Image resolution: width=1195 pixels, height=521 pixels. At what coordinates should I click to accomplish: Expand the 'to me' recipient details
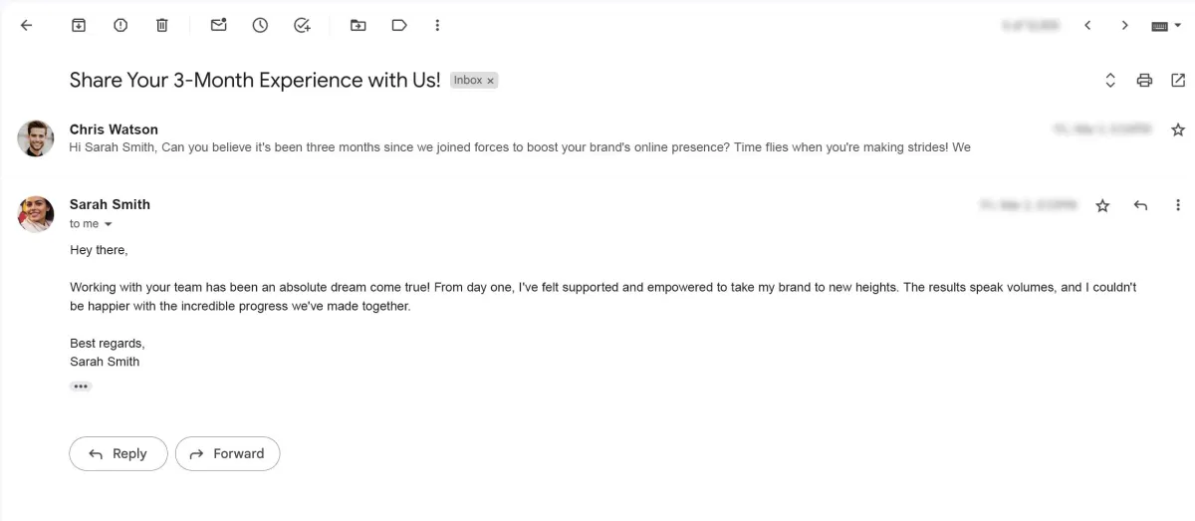click(108, 224)
